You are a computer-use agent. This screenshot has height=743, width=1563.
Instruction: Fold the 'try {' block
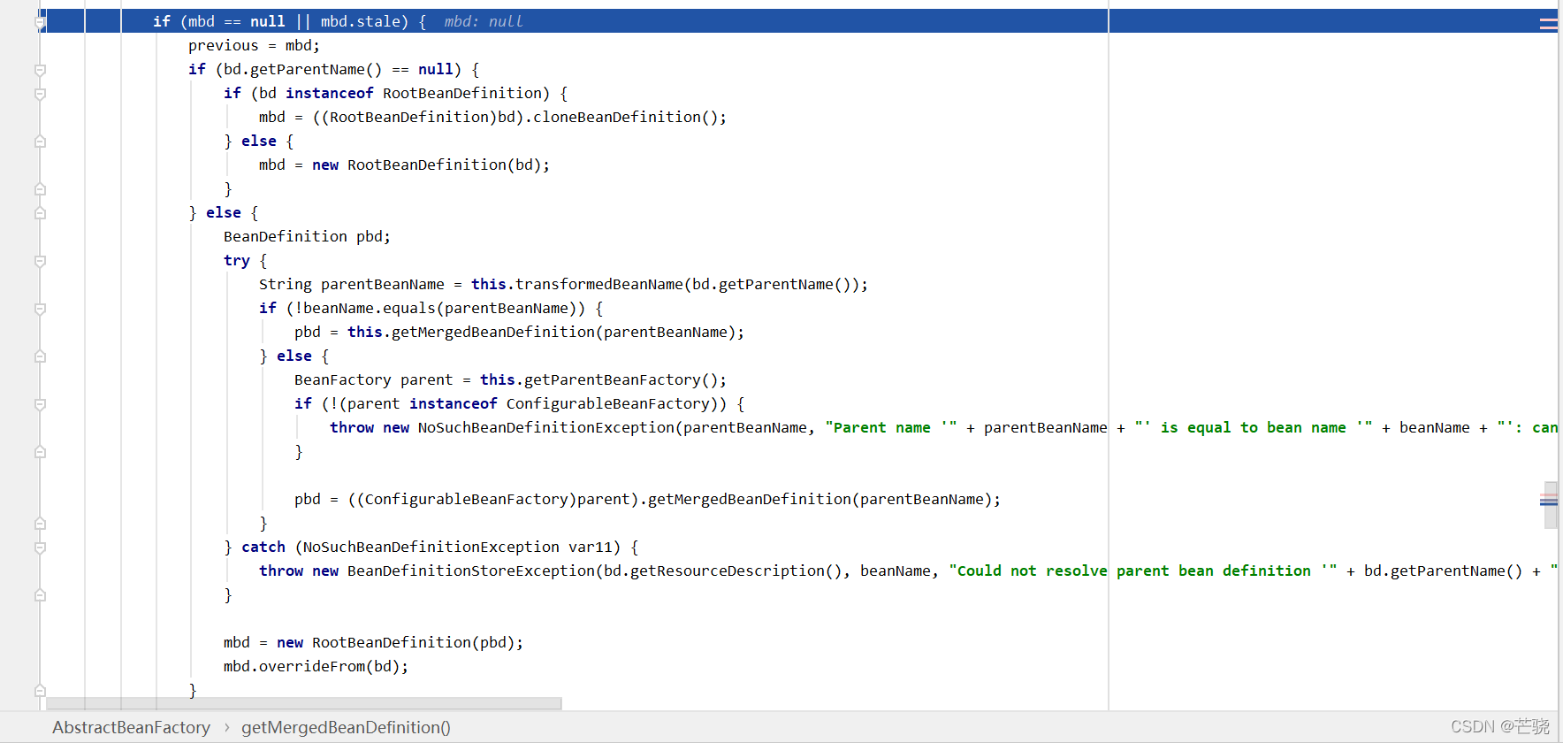tap(40, 260)
